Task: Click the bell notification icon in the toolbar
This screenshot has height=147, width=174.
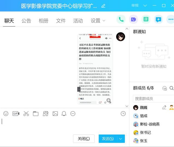Action: tap(64, 114)
